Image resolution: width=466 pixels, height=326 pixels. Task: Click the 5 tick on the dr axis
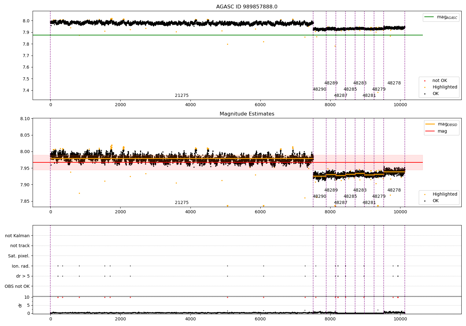(x=28, y=306)
